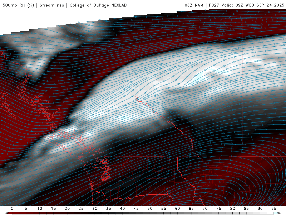Click the "55" label on color scale
The width and height of the screenshot is (286, 215).
(164, 209)
